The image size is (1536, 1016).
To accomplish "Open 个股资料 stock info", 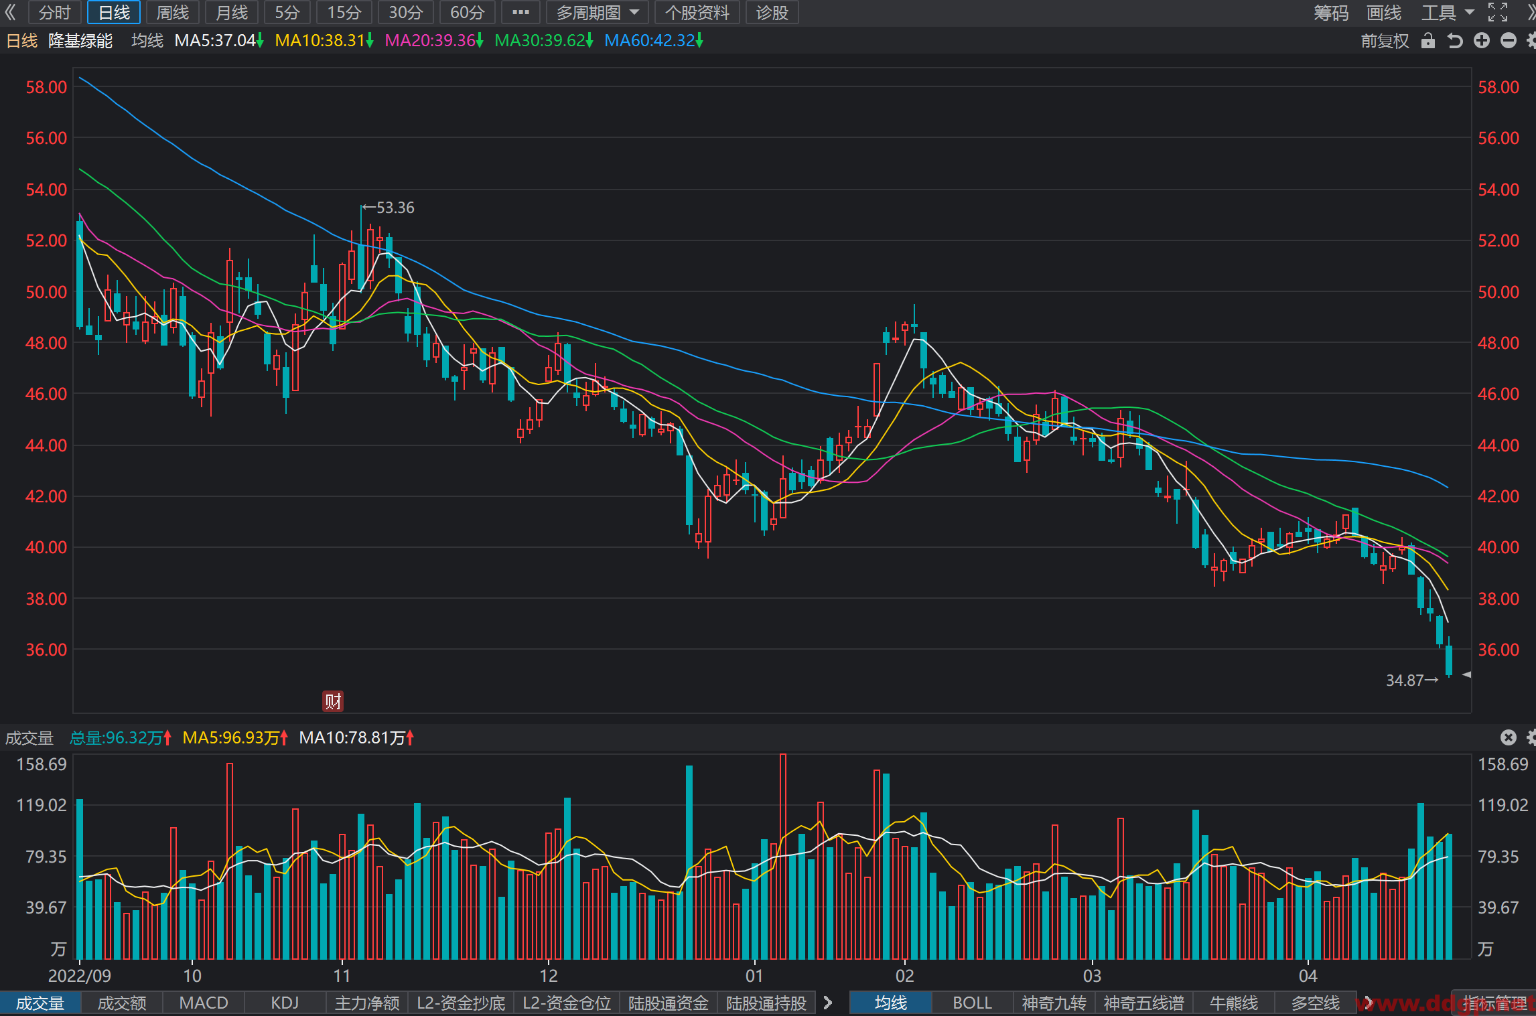I will pos(697,12).
